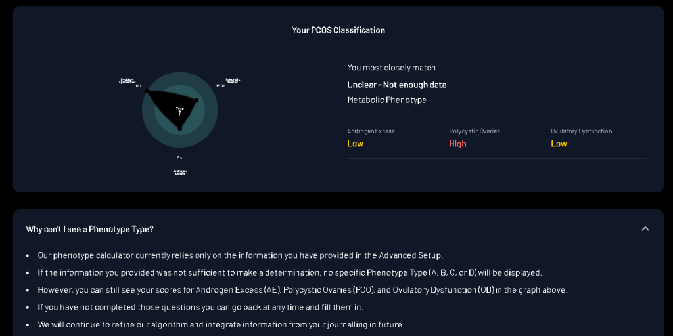Click the Androgen Excess column label

pos(371,131)
